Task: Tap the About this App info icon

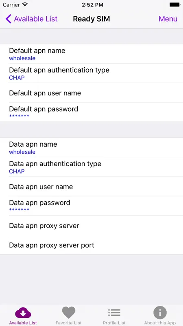Action: [160, 313]
